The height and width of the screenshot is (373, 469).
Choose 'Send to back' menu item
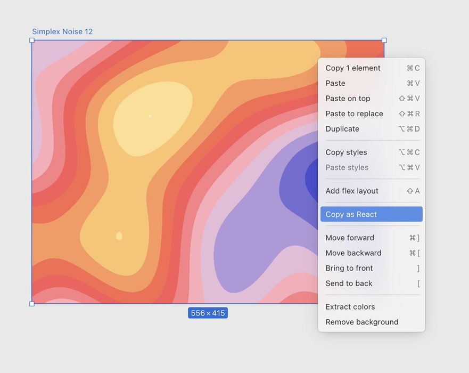pyautogui.click(x=349, y=283)
